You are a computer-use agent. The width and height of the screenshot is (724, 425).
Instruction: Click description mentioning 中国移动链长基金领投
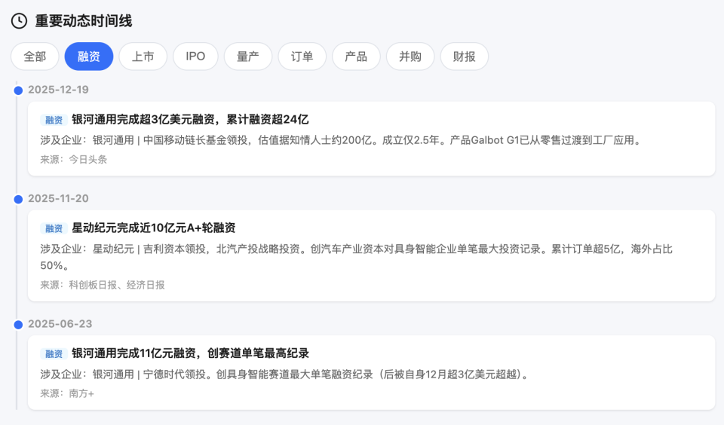(x=341, y=140)
